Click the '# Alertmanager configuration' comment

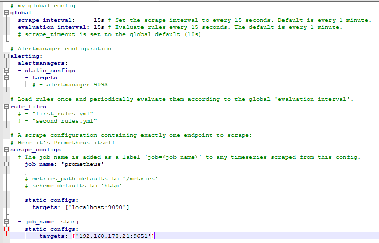click(x=61, y=49)
